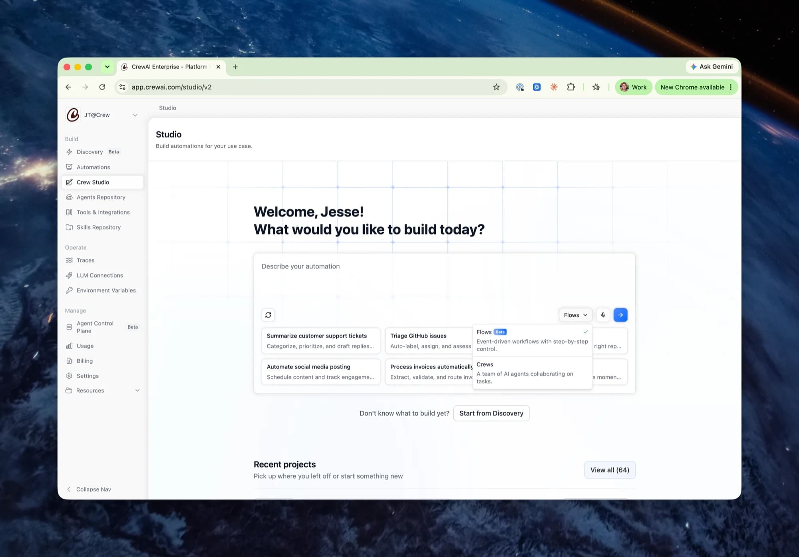Open Traces in sidebar
This screenshot has height=557, width=799.
(x=102, y=260)
